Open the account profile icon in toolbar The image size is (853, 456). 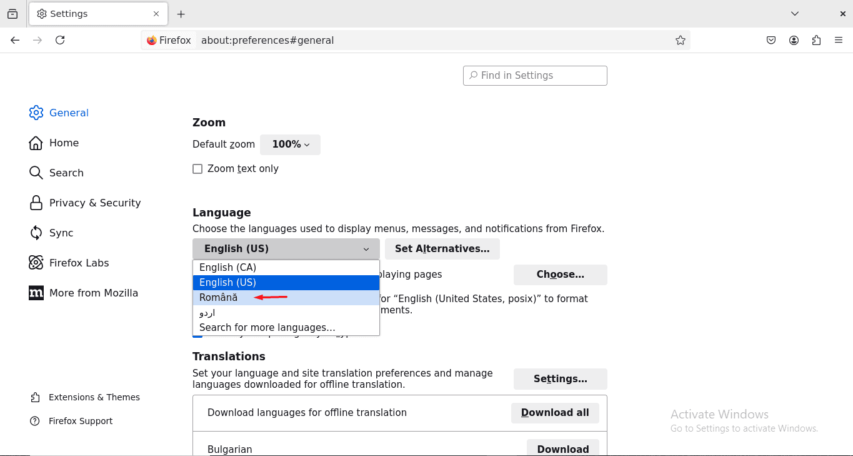[794, 39]
